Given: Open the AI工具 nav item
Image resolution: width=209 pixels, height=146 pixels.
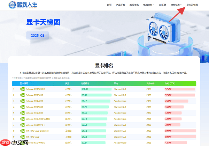Looking at the screenshot, I should tap(162, 5).
